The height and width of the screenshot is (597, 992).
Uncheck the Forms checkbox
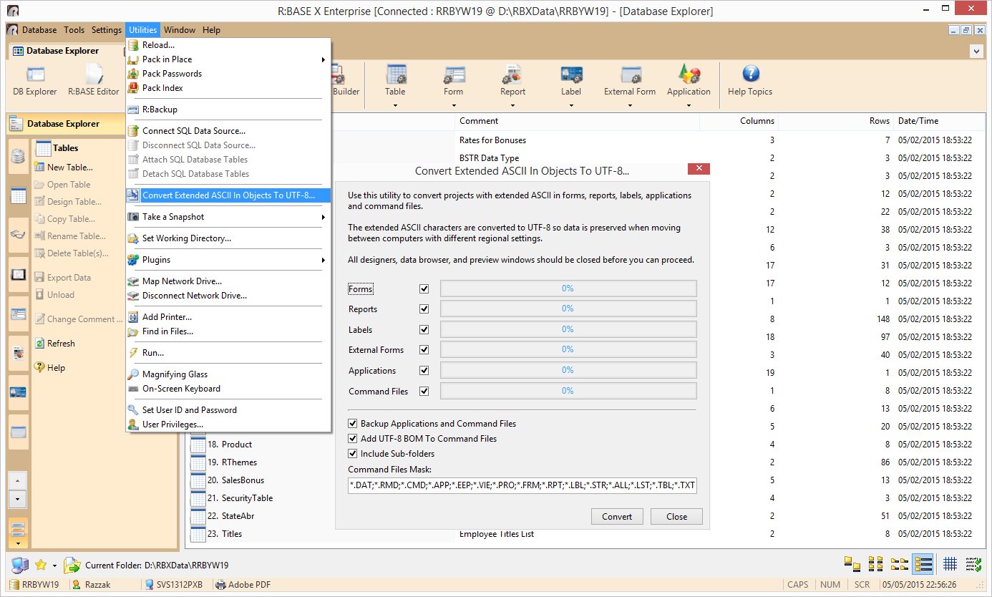(424, 289)
